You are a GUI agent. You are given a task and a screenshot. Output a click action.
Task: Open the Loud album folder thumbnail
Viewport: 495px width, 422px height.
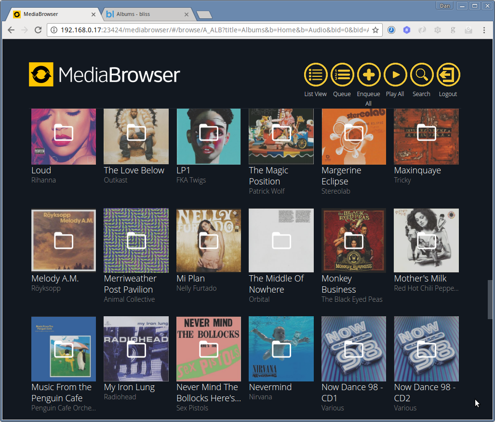(x=64, y=136)
